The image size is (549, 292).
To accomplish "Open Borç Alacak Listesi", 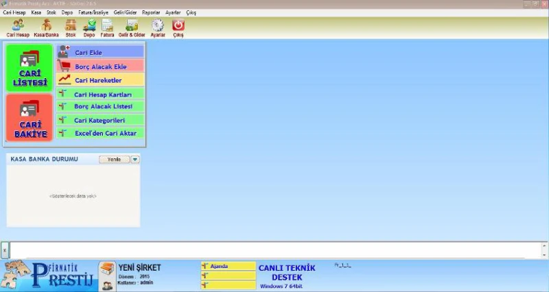I will pyautogui.click(x=100, y=106).
